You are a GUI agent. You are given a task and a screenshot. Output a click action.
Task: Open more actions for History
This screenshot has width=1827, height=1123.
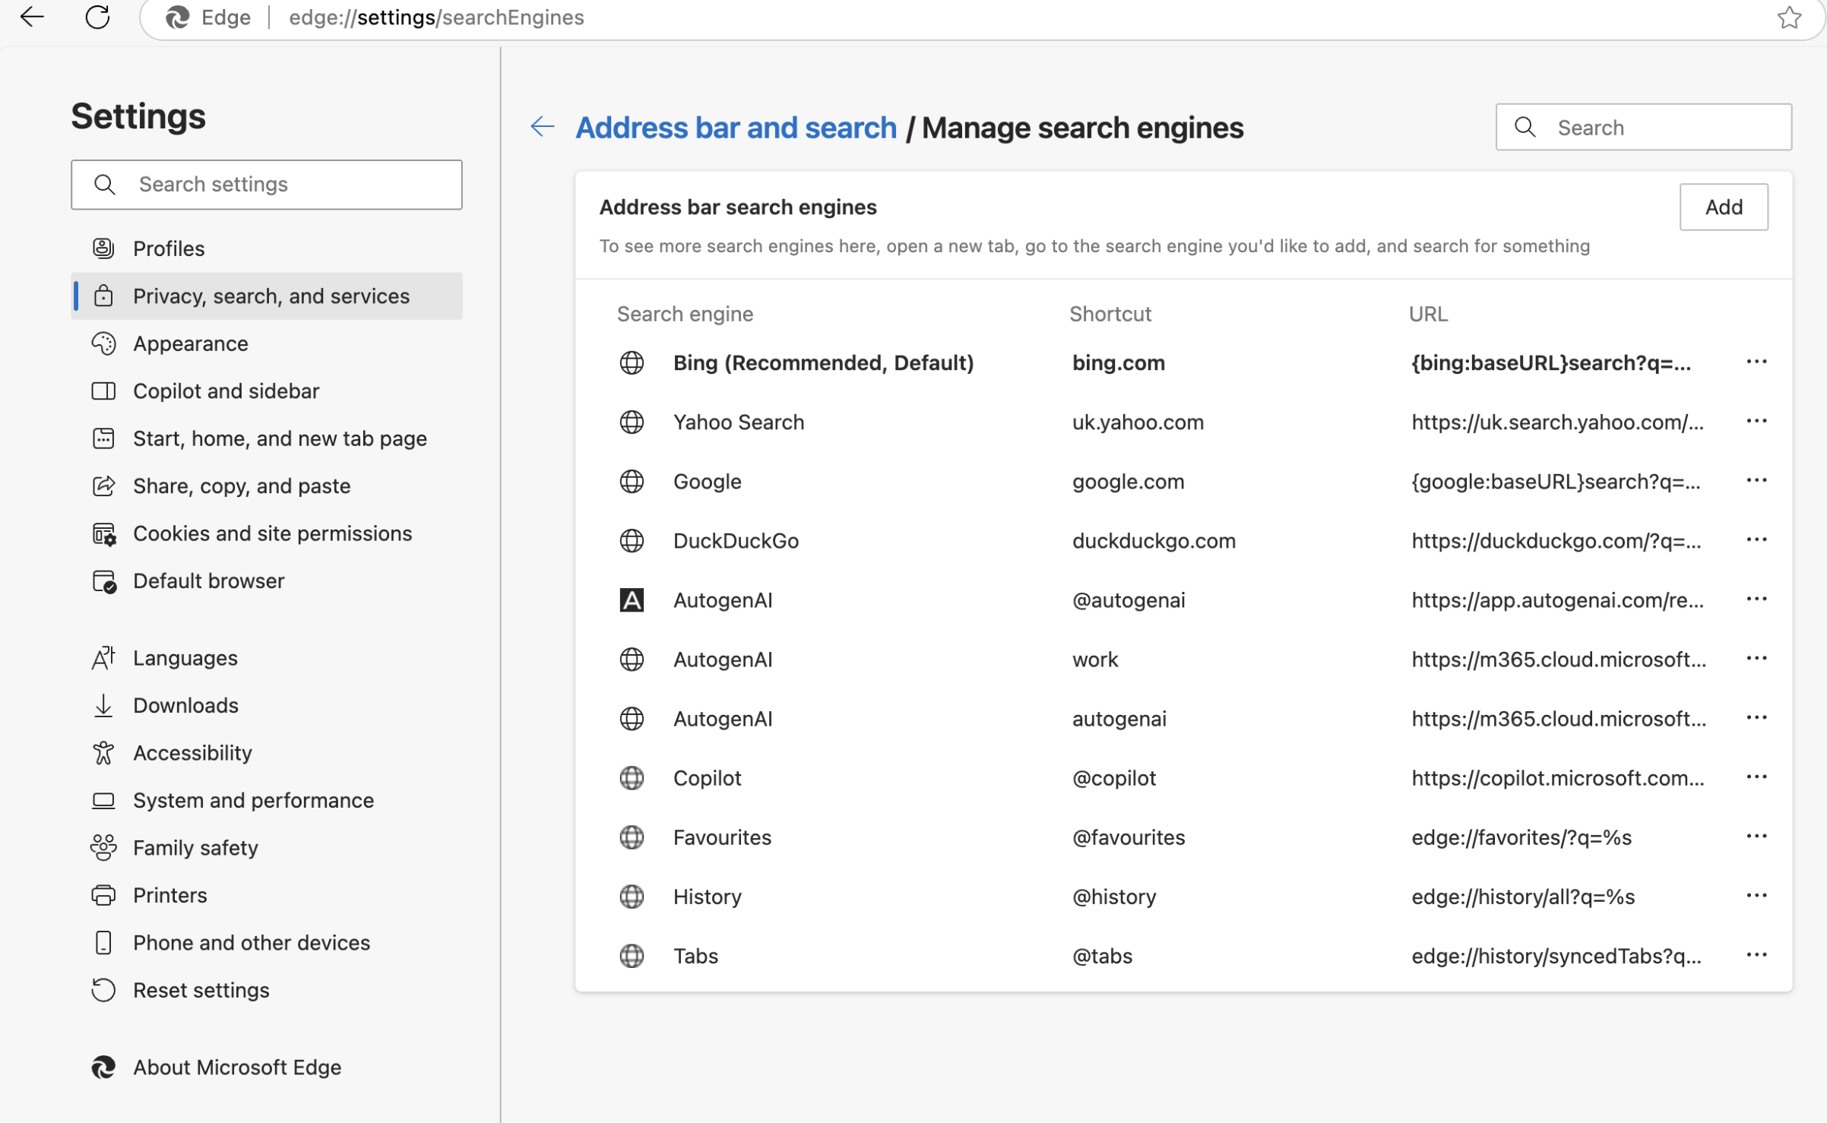click(x=1756, y=895)
